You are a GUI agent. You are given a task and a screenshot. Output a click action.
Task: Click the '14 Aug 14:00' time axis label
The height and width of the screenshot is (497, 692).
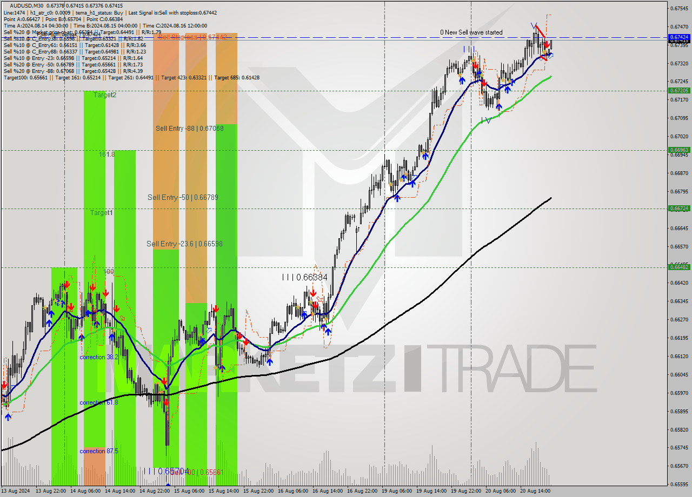(121, 491)
